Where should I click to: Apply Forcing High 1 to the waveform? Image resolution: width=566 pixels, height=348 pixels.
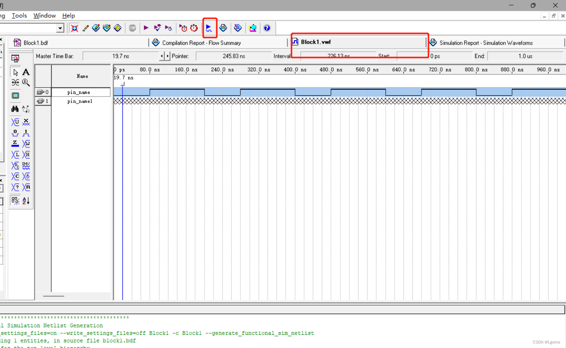[x=26, y=133]
